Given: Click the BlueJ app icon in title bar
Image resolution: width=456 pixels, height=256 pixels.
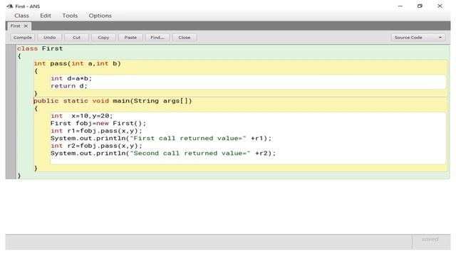Looking at the screenshot, I should (x=9, y=6).
